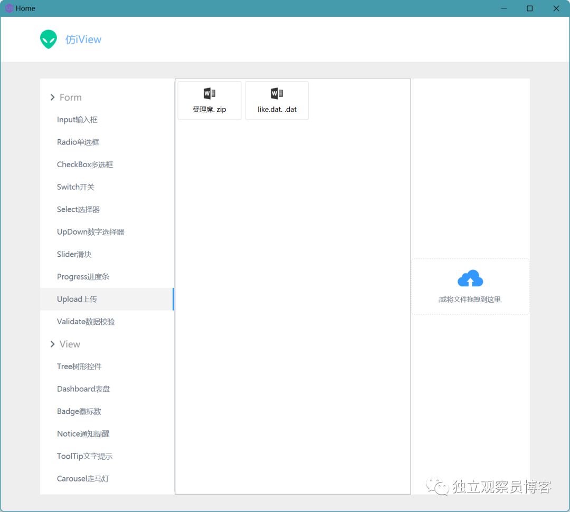Screen dimensions: 570x512
Task: Click the 或将文件拖拽到这里 drop zone
Action: pos(470,298)
